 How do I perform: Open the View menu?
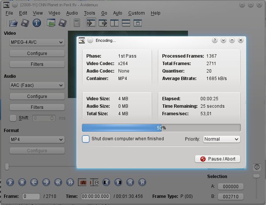coord(38,13)
